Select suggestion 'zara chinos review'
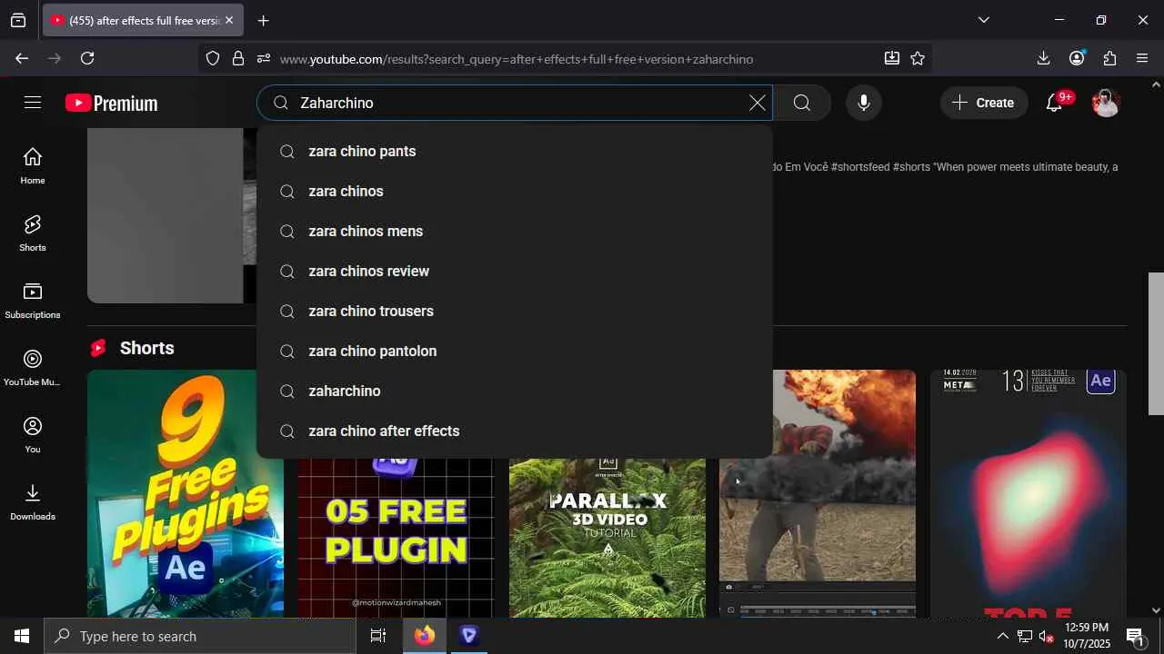This screenshot has width=1164, height=654. click(x=515, y=272)
